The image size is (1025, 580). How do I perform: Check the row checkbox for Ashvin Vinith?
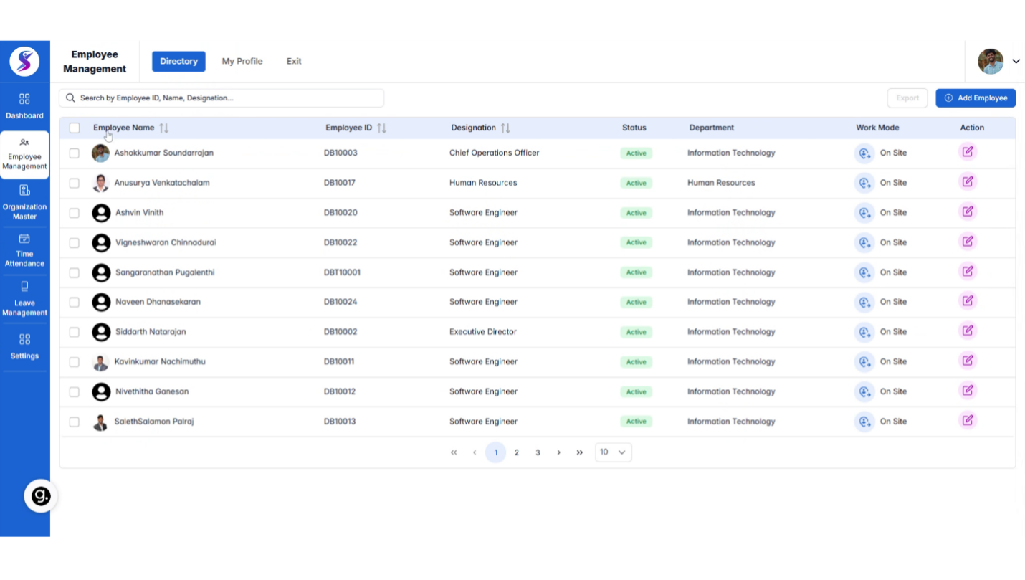pos(74,212)
